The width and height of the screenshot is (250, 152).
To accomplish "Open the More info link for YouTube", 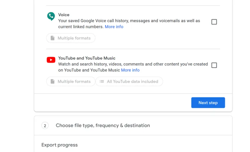I will click(x=130, y=70).
